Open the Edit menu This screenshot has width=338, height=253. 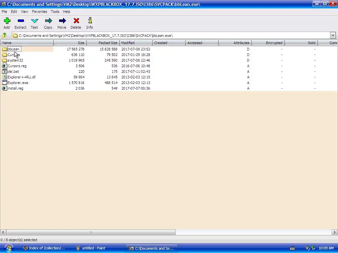coord(14,12)
